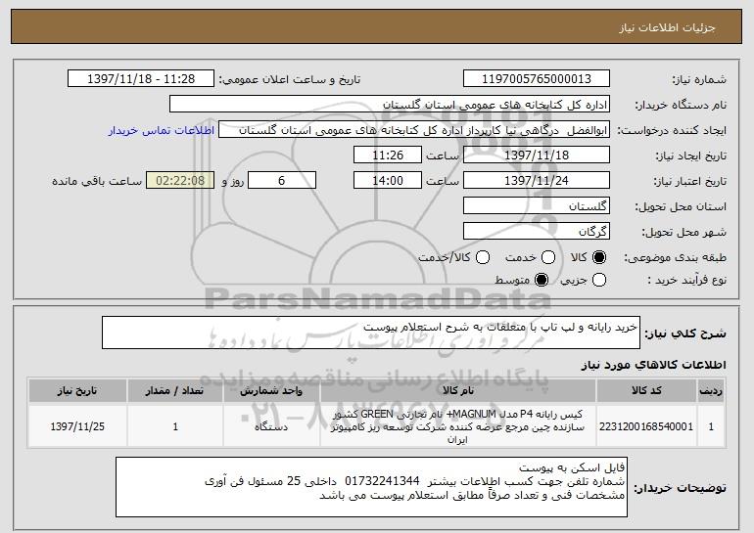Click the remaining days field showing 6
This screenshot has width=754, height=533.
pyautogui.click(x=283, y=181)
